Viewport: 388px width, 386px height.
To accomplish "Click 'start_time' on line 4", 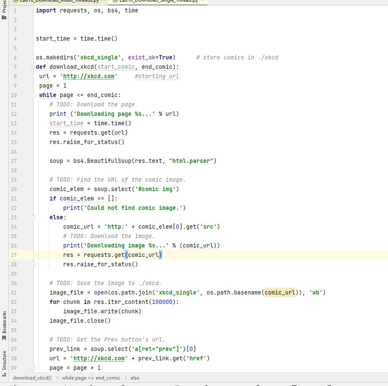I will pos(53,38).
